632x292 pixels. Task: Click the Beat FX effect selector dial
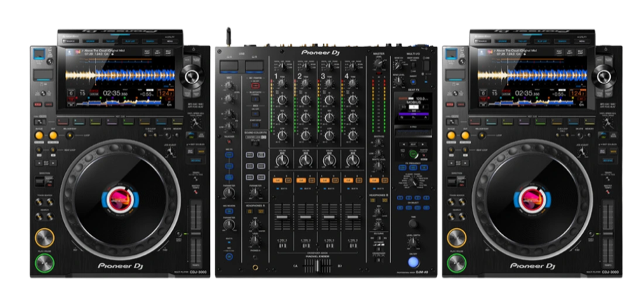[412, 181]
